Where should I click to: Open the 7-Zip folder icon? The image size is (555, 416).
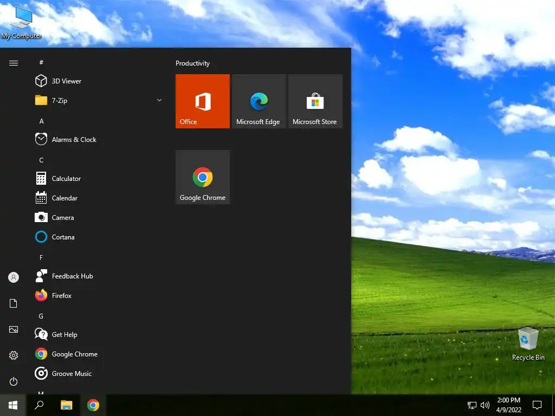tap(41, 100)
